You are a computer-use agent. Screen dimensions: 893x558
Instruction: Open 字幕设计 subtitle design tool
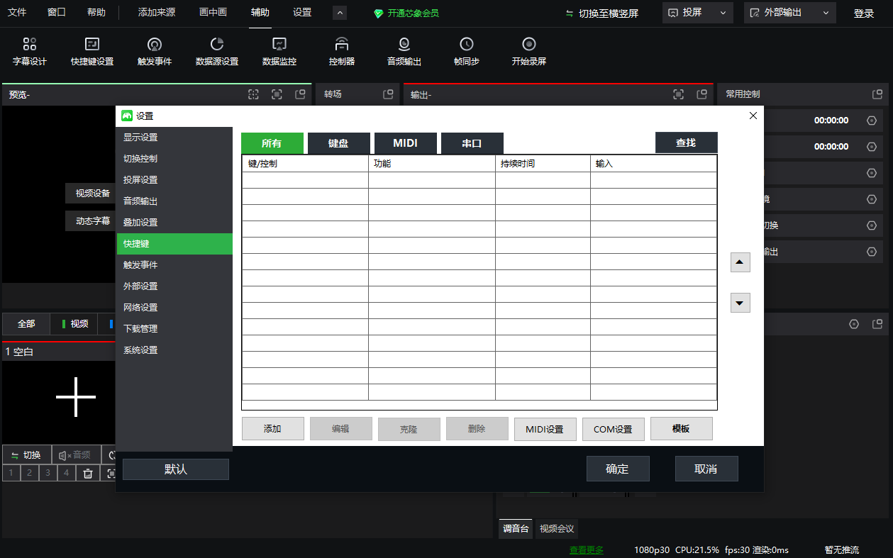(30, 52)
